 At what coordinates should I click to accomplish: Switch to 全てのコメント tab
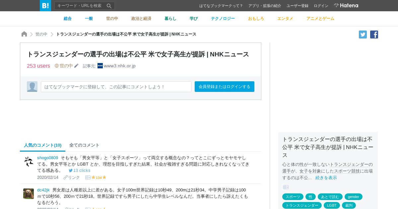tap(84, 145)
